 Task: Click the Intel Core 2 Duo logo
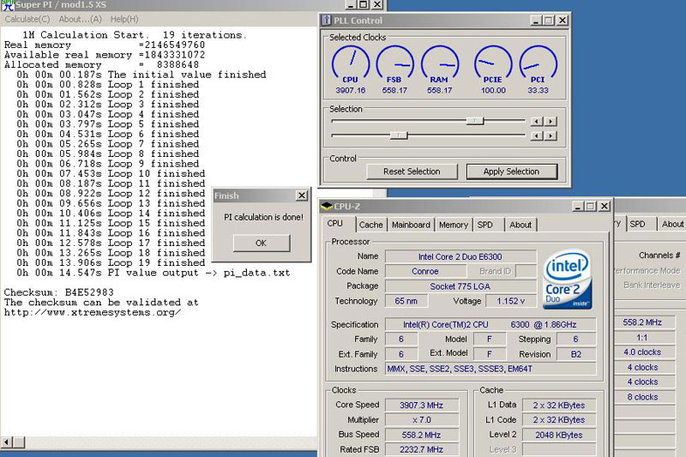tap(569, 280)
